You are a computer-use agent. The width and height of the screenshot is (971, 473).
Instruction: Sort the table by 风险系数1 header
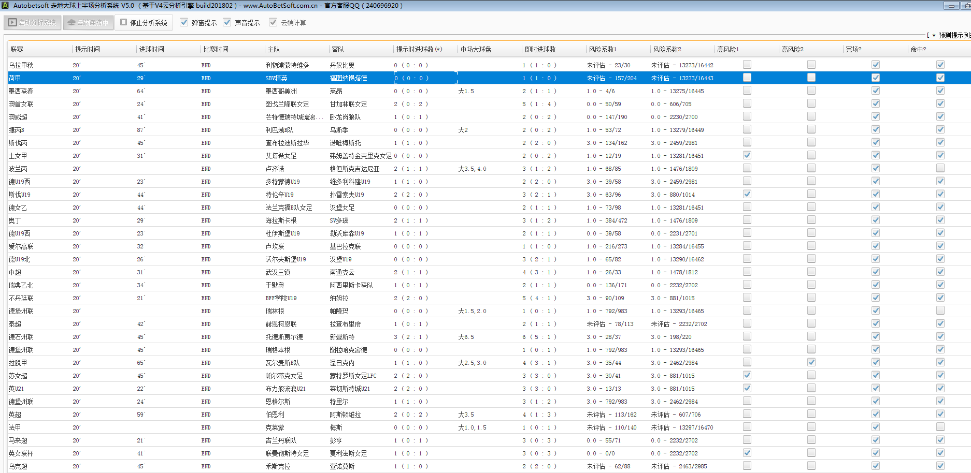tap(603, 49)
